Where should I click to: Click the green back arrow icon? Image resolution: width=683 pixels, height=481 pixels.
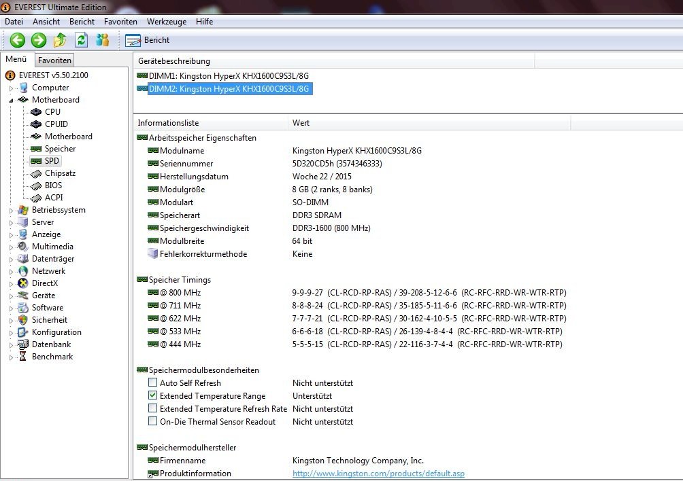pos(17,40)
